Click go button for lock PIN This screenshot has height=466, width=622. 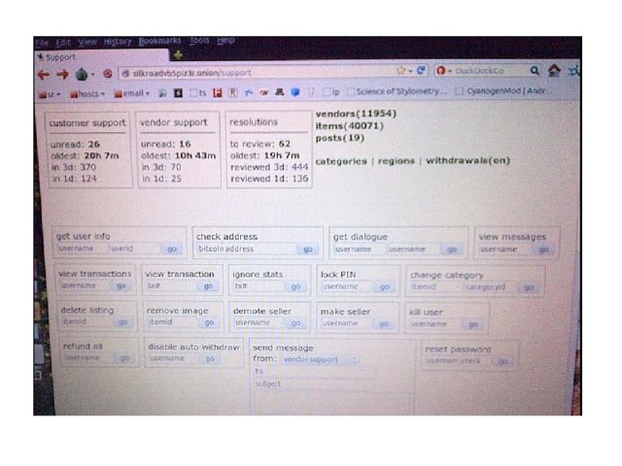coord(385,286)
